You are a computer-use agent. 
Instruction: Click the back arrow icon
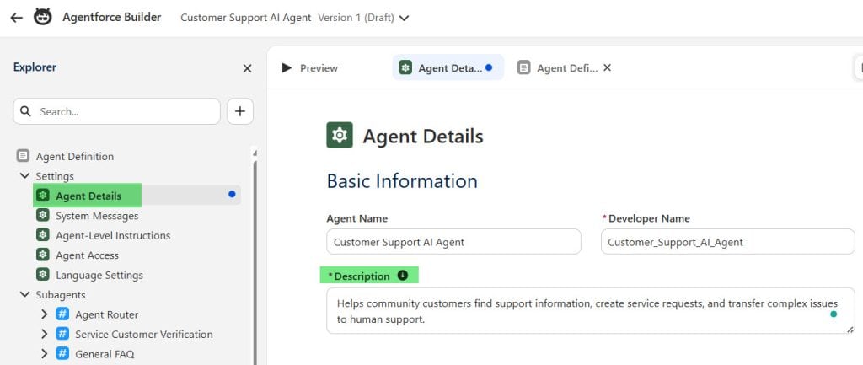pyautogui.click(x=17, y=18)
